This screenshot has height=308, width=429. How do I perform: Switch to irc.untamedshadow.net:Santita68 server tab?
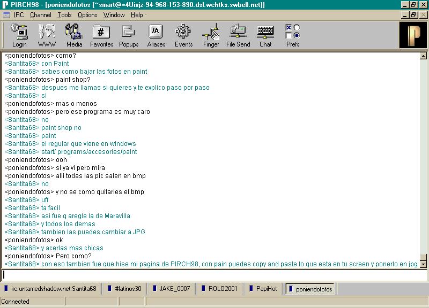tap(51, 289)
